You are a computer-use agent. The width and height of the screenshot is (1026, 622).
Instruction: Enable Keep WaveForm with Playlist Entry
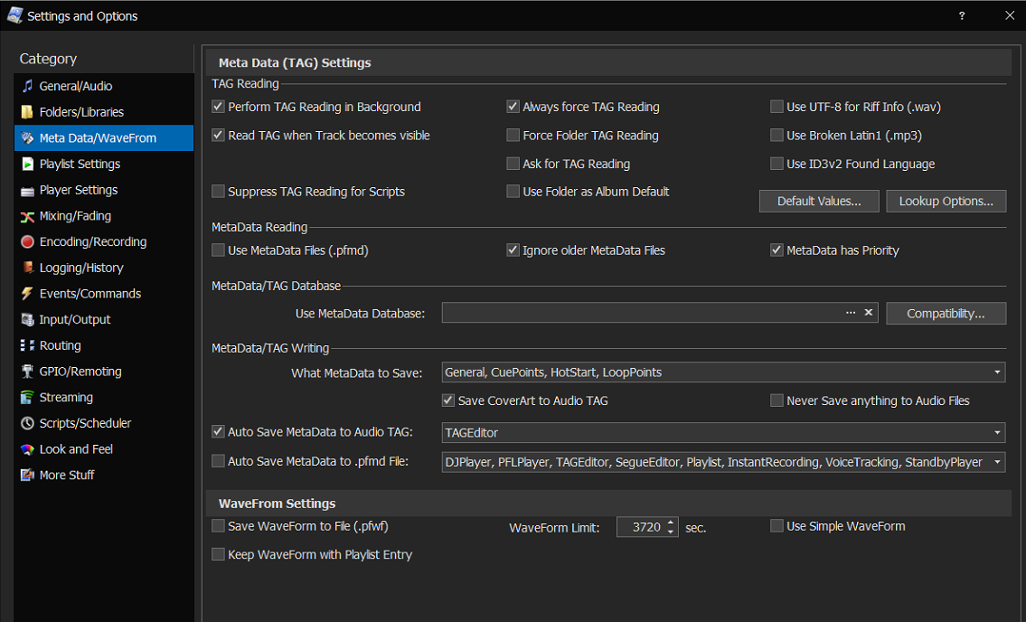pyautogui.click(x=219, y=554)
